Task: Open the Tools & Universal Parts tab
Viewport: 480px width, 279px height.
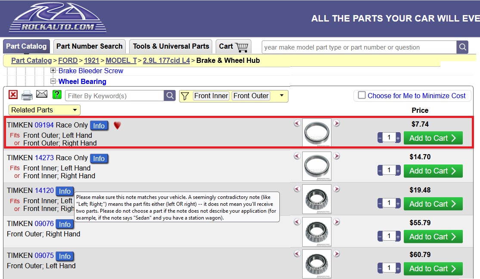Action: tap(171, 46)
